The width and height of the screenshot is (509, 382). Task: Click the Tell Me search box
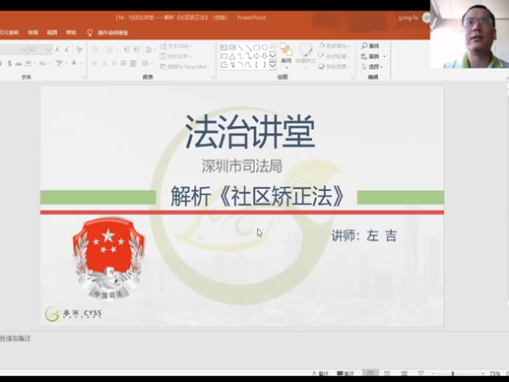[x=108, y=32]
